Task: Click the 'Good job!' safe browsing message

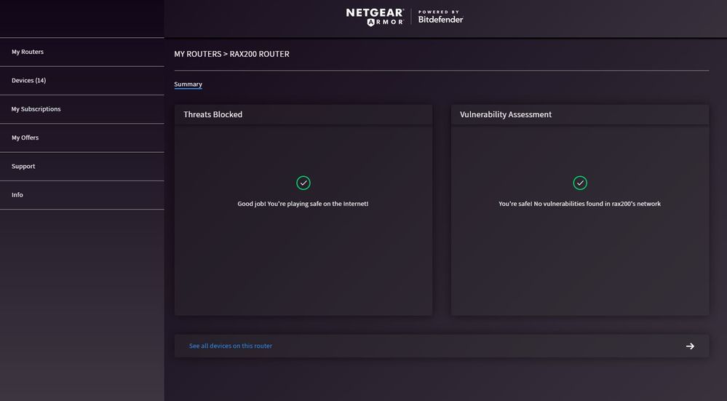Action: point(303,204)
